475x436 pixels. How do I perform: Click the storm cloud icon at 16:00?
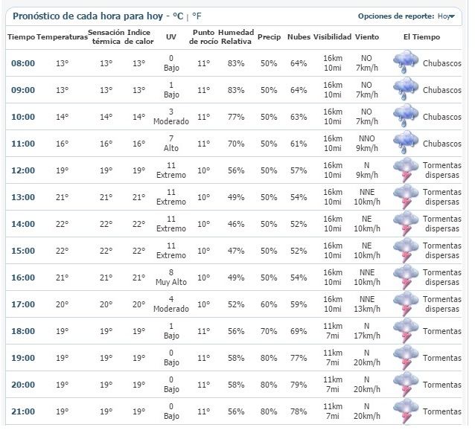coord(406,277)
